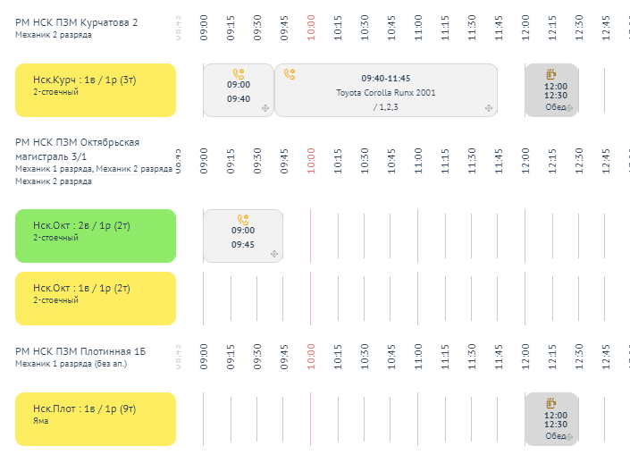Screen dimensions: 630x455
Task: Click РМ НСК ПЗМ Октябрьская магистраль 3/1 heading
Action: pos(77,148)
